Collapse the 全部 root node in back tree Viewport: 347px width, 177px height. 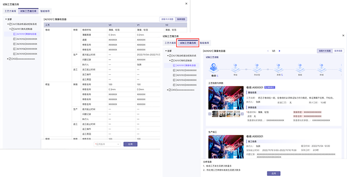click(x=6, y=19)
